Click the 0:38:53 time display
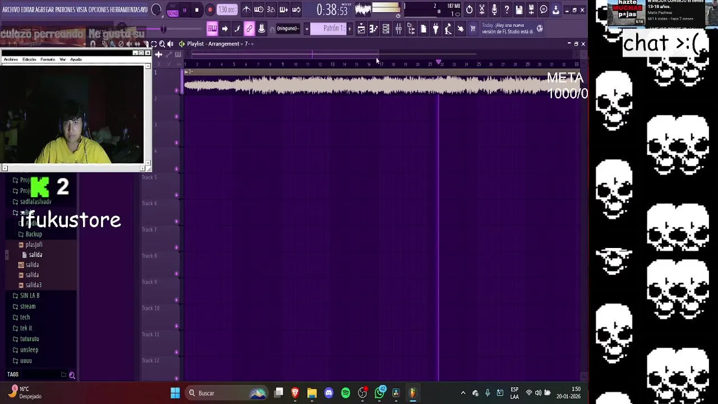The image size is (718, 404). [332, 10]
